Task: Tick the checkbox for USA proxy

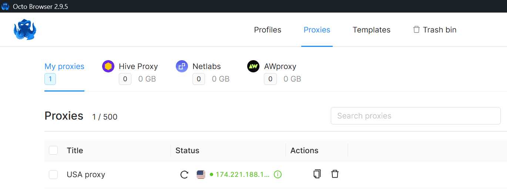Action: (53, 175)
